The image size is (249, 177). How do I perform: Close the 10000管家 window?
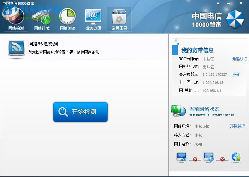[x=241, y=3]
